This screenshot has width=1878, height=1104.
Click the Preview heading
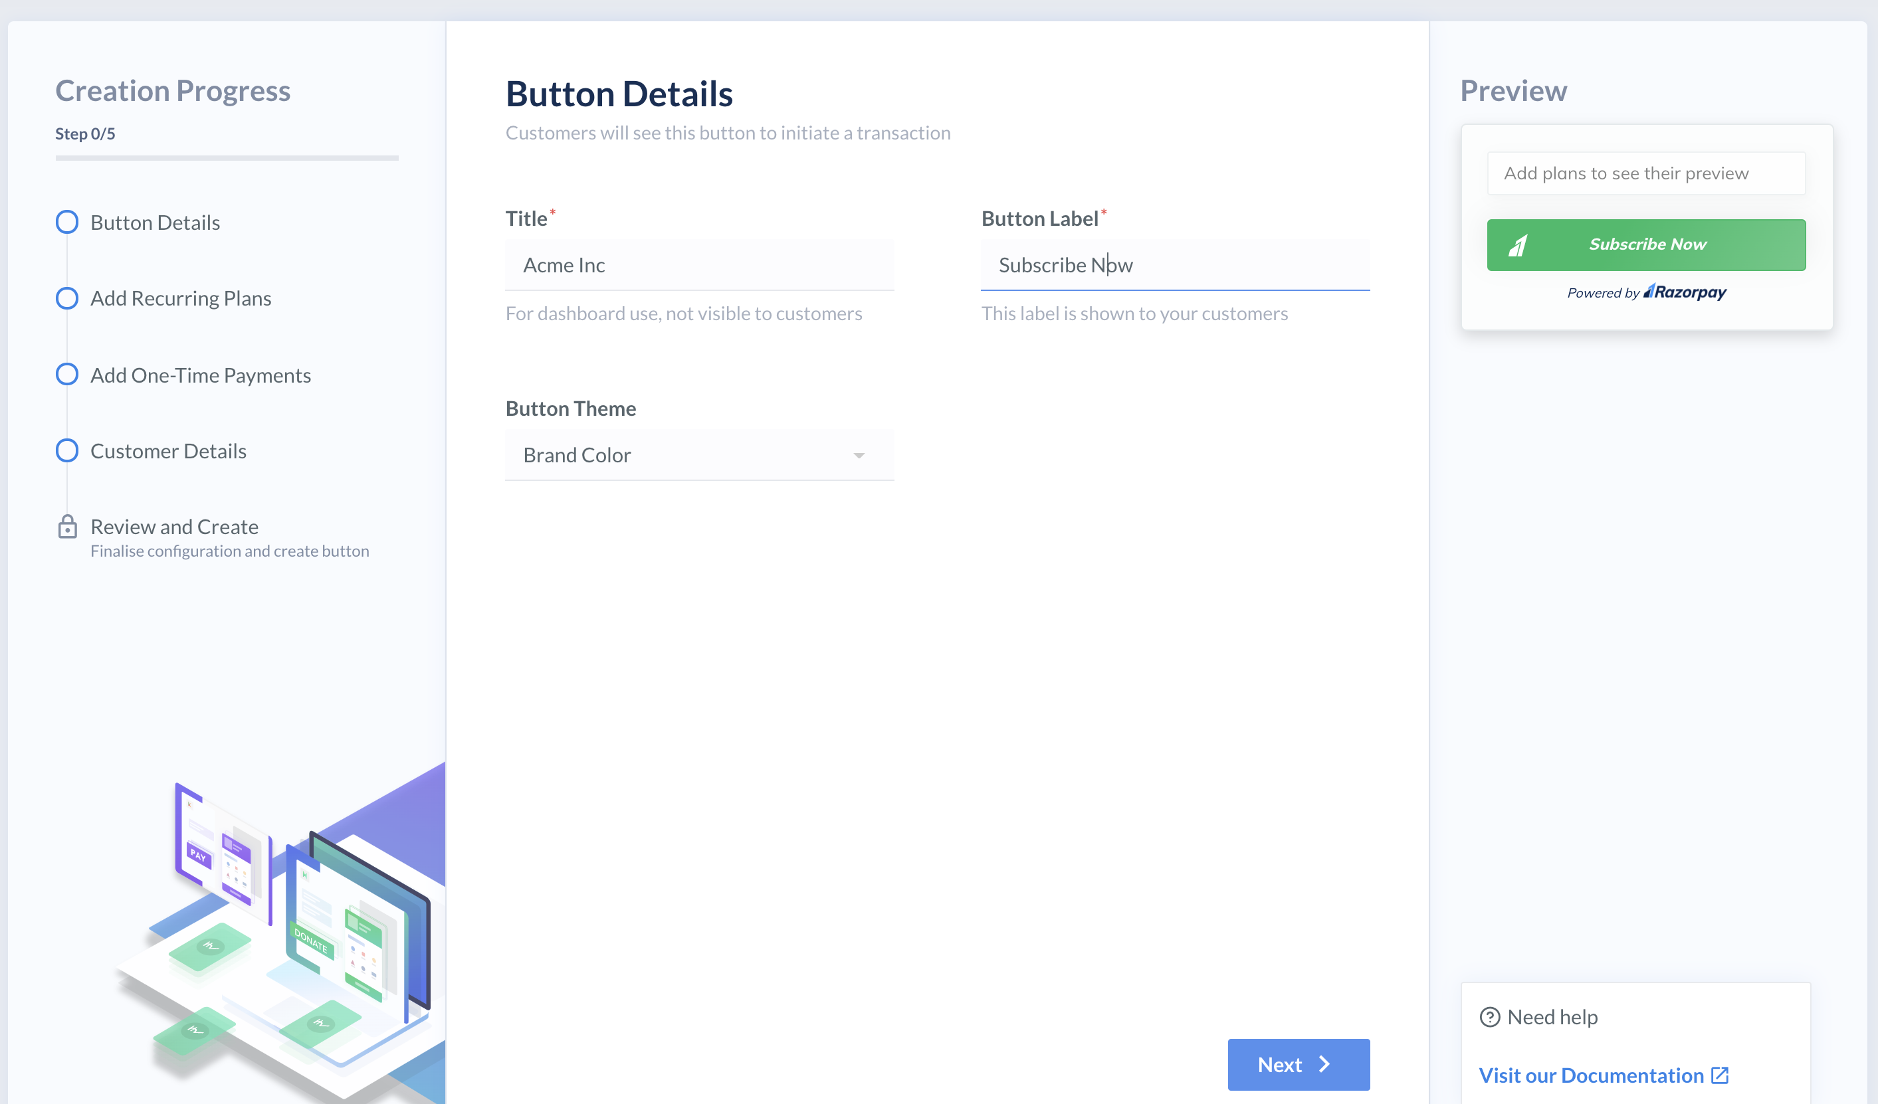(x=1513, y=91)
